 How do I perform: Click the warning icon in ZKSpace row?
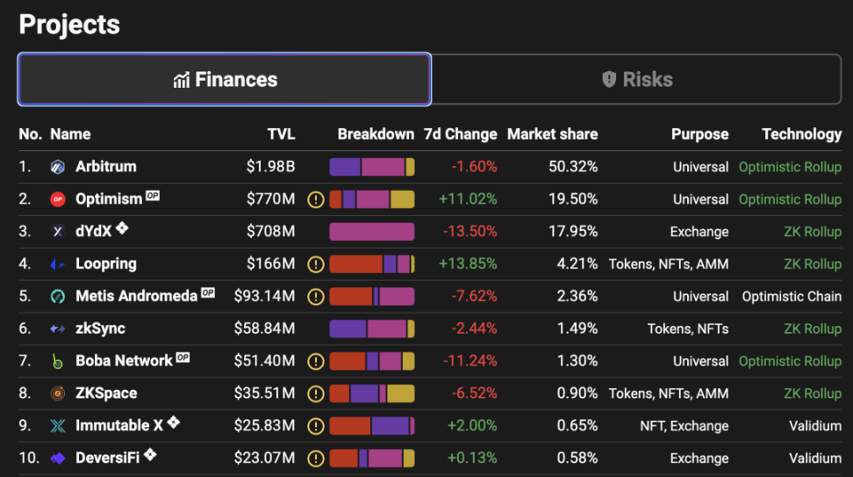(x=316, y=394)
